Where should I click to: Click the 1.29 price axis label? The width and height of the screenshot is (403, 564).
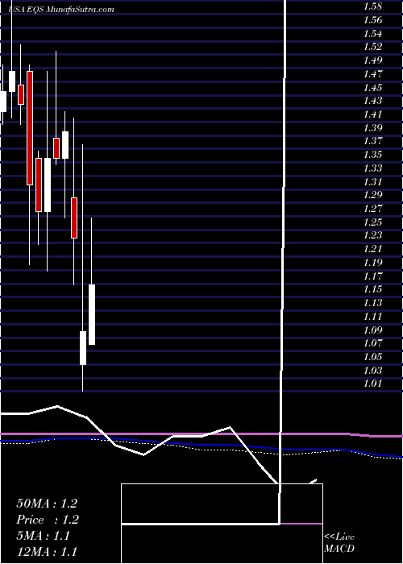pos(372,195)
